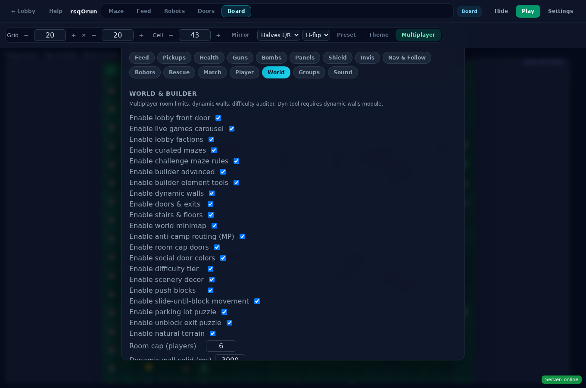Image resolution: width=586 pixels, height=388 pixels.
Task: Decrease grid height with minus stepper
Action: [x=94, y=35]
